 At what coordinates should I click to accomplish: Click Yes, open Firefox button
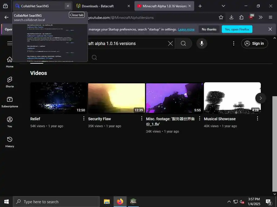[237, 29]
